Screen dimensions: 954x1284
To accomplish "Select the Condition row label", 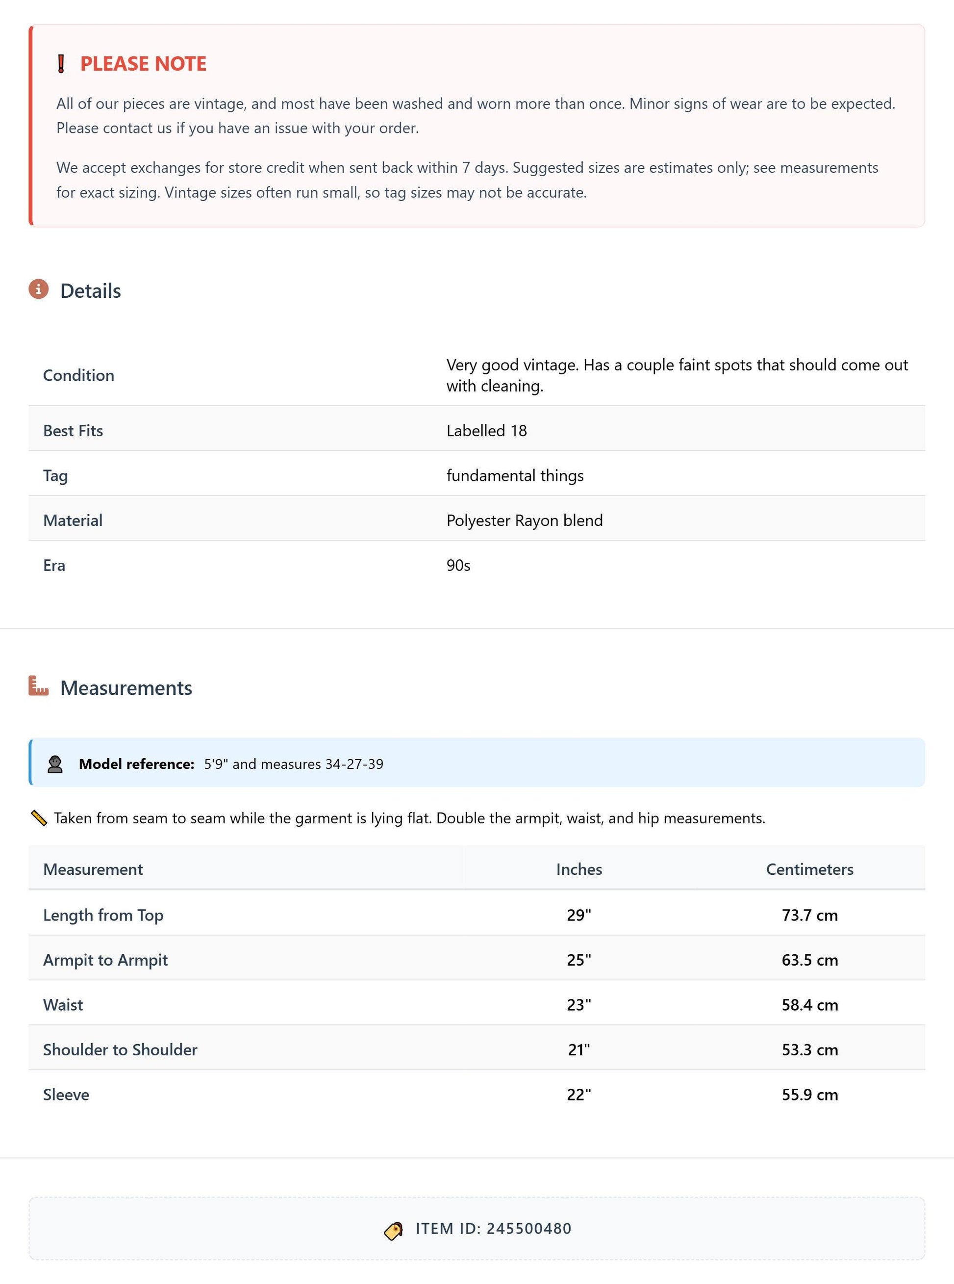I will click(78, 376).
